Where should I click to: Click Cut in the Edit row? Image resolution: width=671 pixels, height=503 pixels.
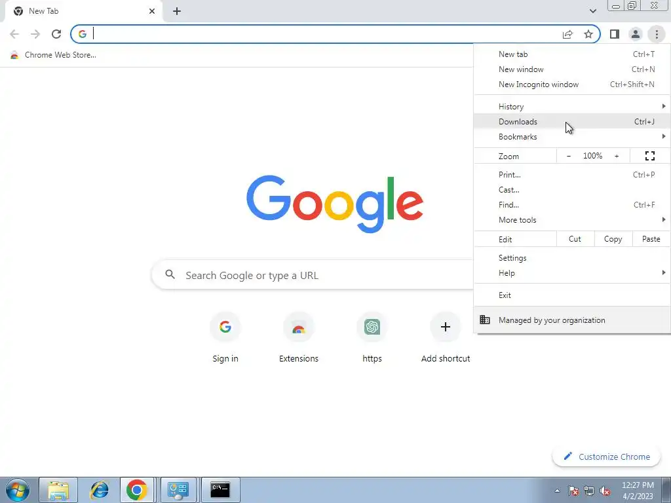point(575,239)
